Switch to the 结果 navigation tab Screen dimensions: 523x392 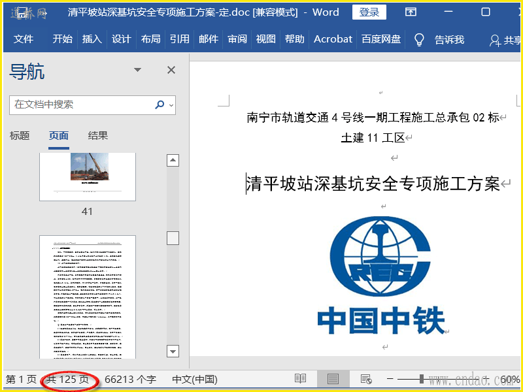tap(97, 136)
